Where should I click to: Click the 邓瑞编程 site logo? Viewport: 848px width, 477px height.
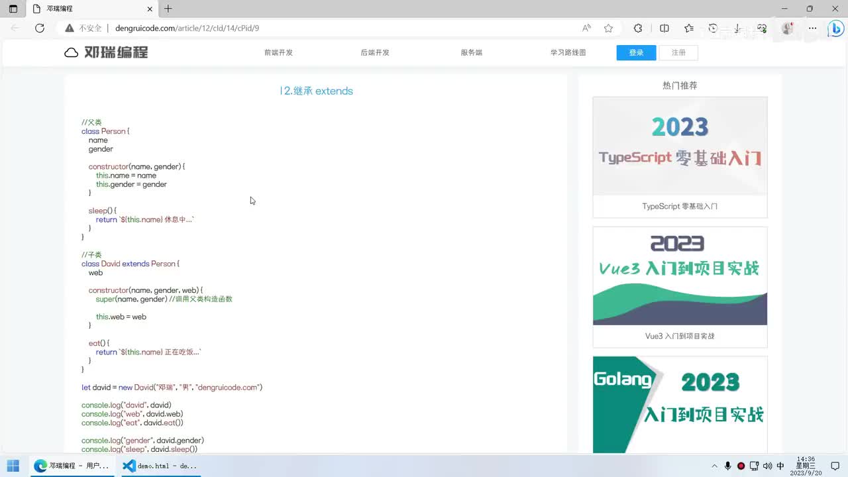click(106, 52)
